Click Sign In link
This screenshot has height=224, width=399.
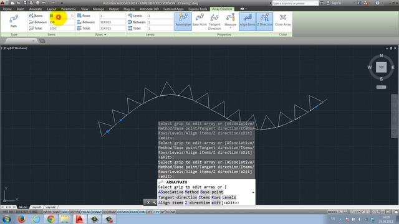(x=336, y=3)
